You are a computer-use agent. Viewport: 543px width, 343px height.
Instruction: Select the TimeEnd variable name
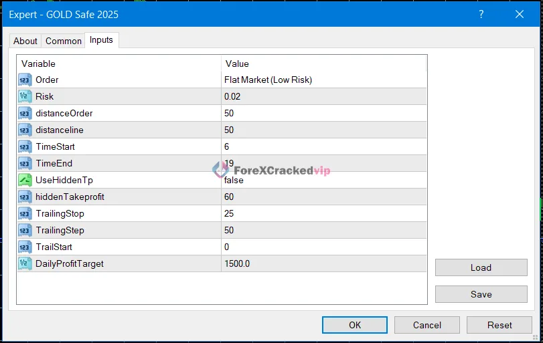[54, 164]
